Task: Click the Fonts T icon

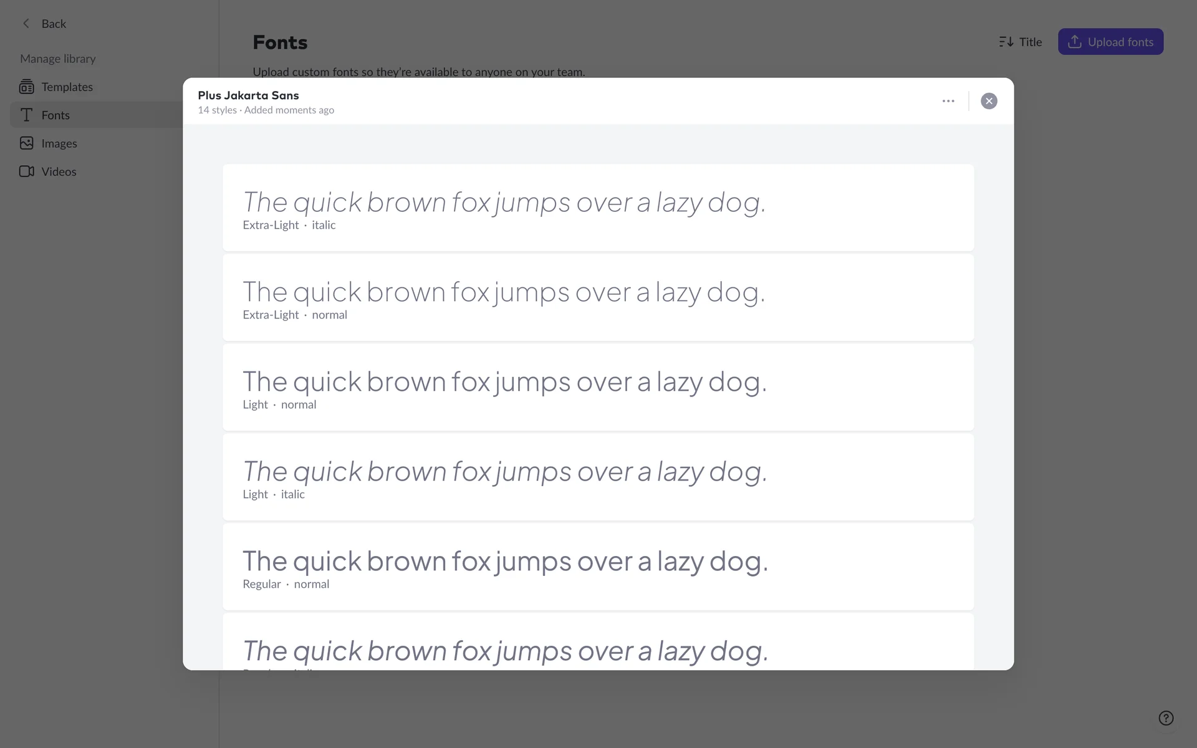Action: pyautogui.click(x=26, y=115)
